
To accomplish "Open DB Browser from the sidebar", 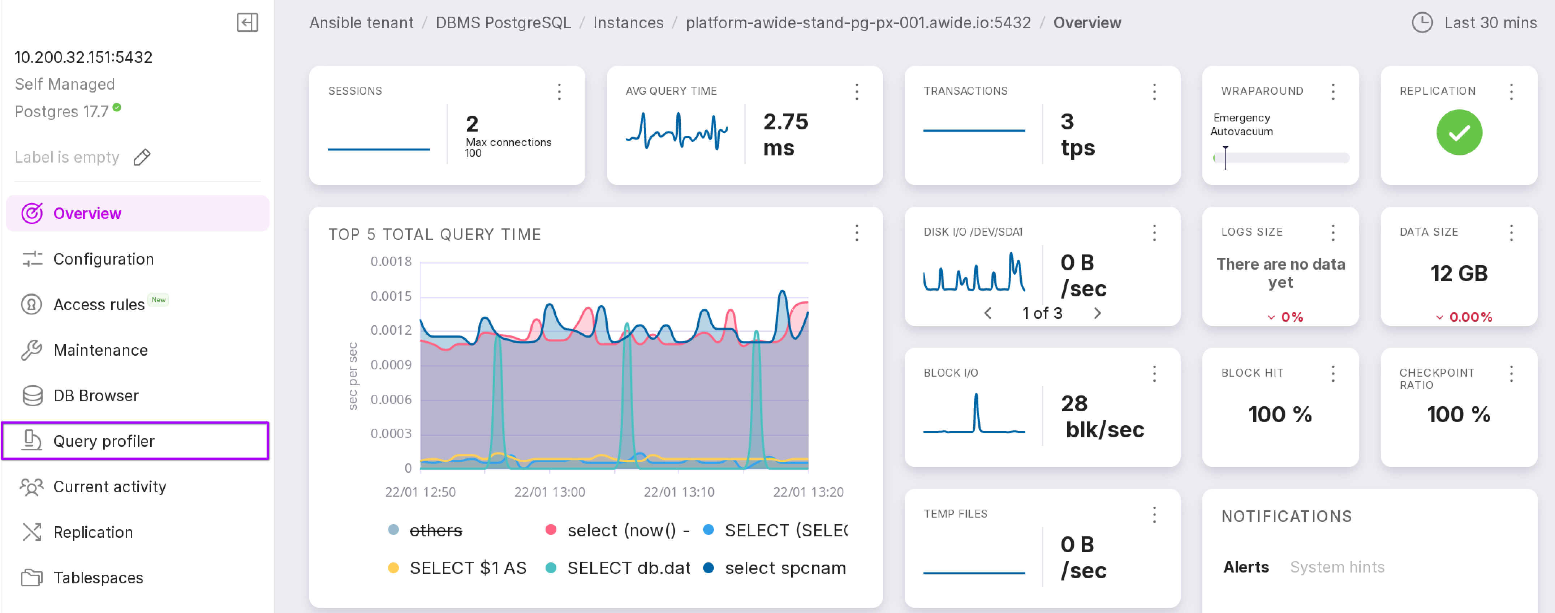I will [95, 395].
